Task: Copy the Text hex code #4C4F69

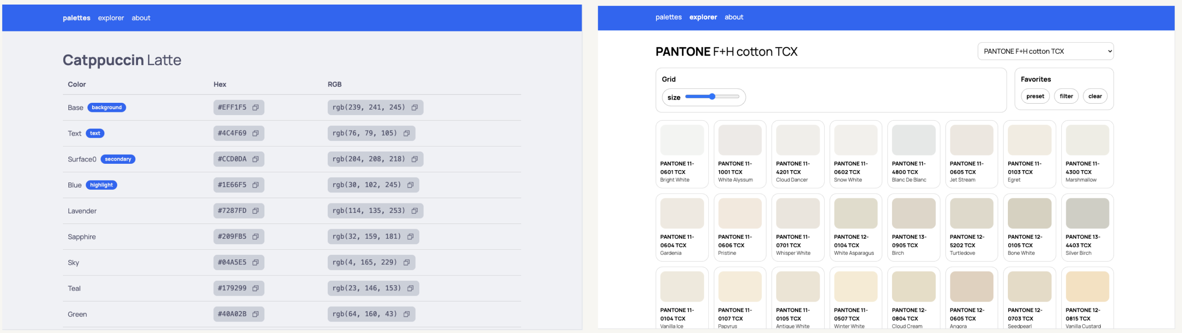Action: pos(256,133)
